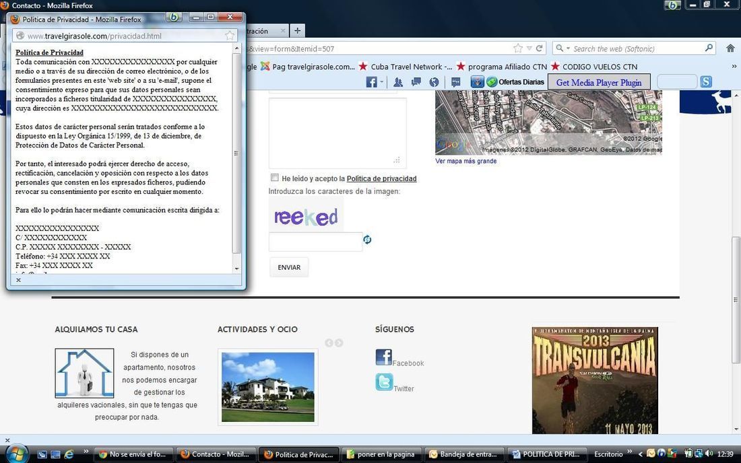Open the Facebook toolbar dropdown arrow
The image size is (741, 463).
pyautogui.click(x=381, y=81)
